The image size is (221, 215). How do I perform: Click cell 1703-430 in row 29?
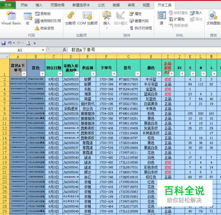(106, 211)
